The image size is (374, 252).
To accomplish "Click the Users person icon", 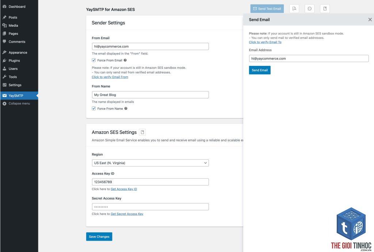I will (x=4, y=68).
